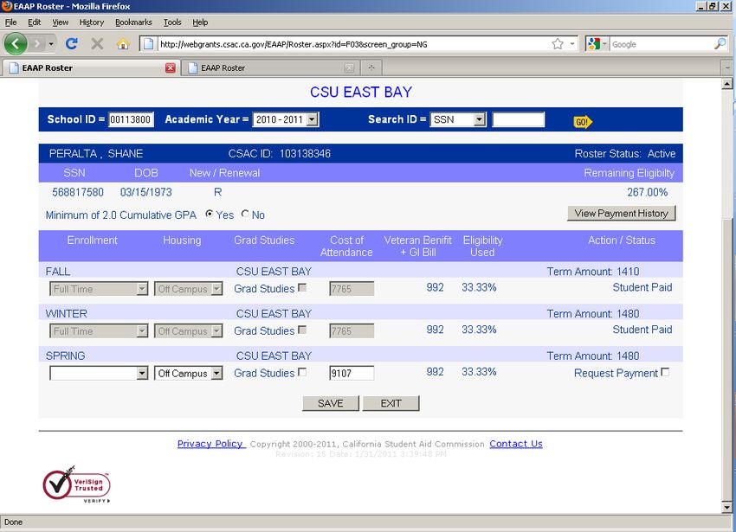Toggle Fall Grad Studies checkbox
Screen dimensions: 736x532
coord(303,288)
